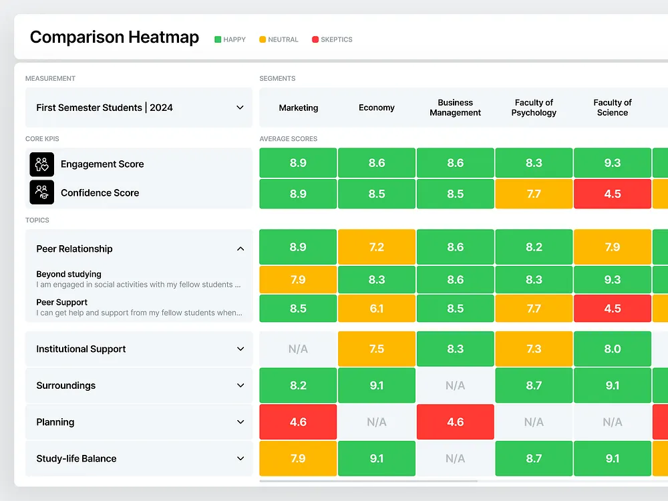Click the Confidence Score graduation-cap icon
Screen dimensions: 668x501
point(41,194)
